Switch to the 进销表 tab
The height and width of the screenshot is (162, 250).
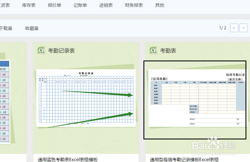point(106,5)
